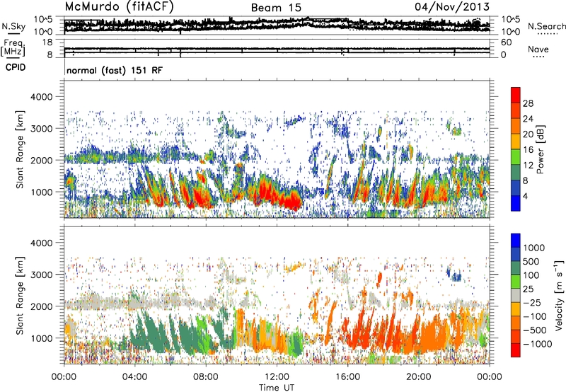566x392 pixels.
Task: Click the "McMurdo (fitACF)" plot title
Action: point(119,7)
